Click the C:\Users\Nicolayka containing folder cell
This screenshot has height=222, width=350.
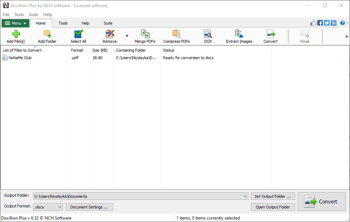tap(136, 58)
